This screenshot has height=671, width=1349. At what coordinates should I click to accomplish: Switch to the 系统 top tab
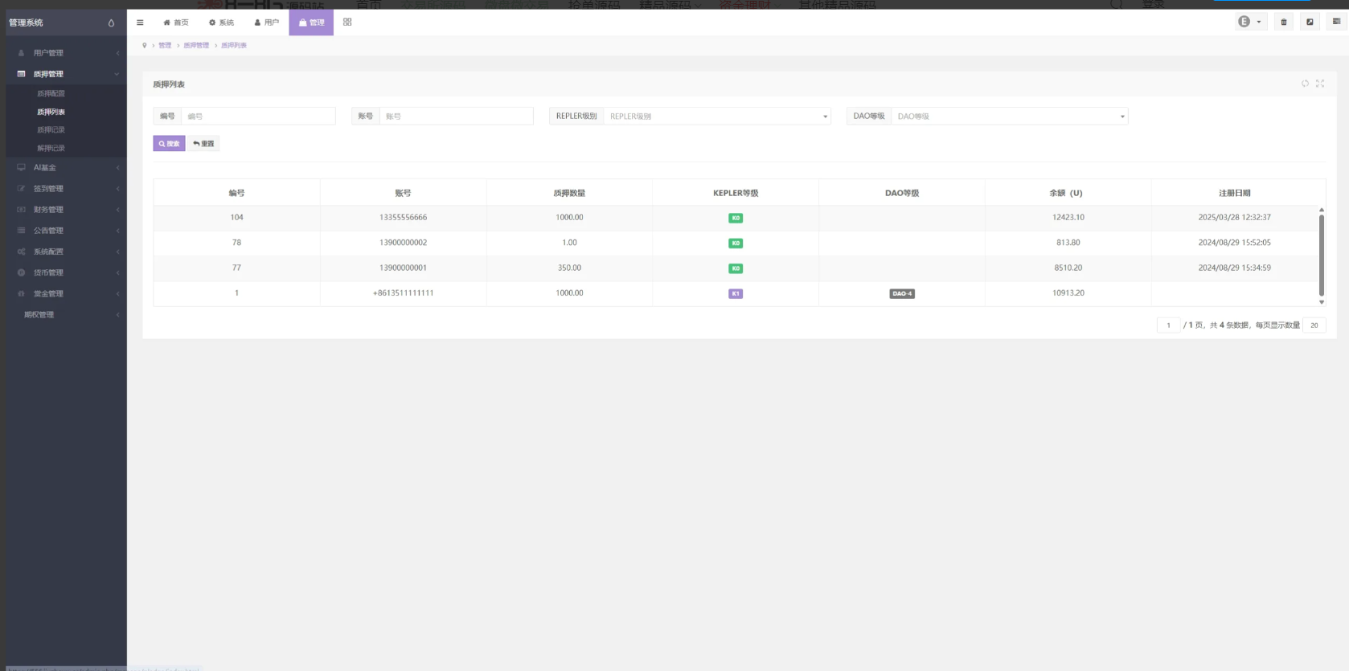point(221,23)
